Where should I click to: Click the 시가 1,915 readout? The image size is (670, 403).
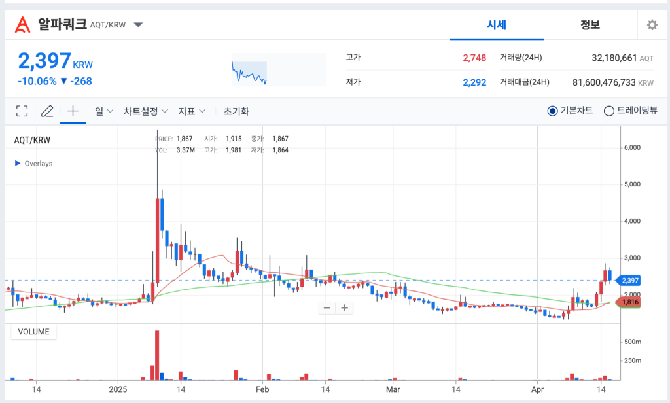pos(223,139)
